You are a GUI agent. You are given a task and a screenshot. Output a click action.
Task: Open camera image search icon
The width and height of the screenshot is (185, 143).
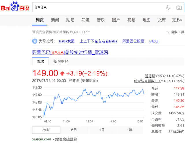click(179, 7)
